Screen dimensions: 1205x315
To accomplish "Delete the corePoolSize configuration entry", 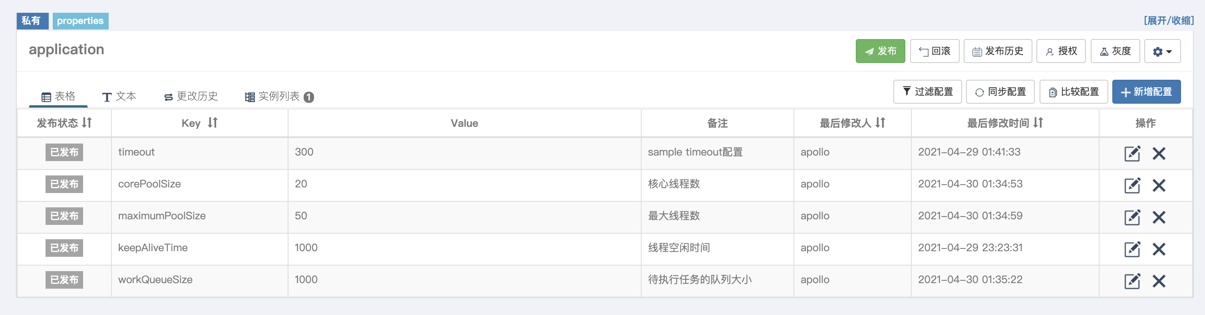I will (1159, 185).
